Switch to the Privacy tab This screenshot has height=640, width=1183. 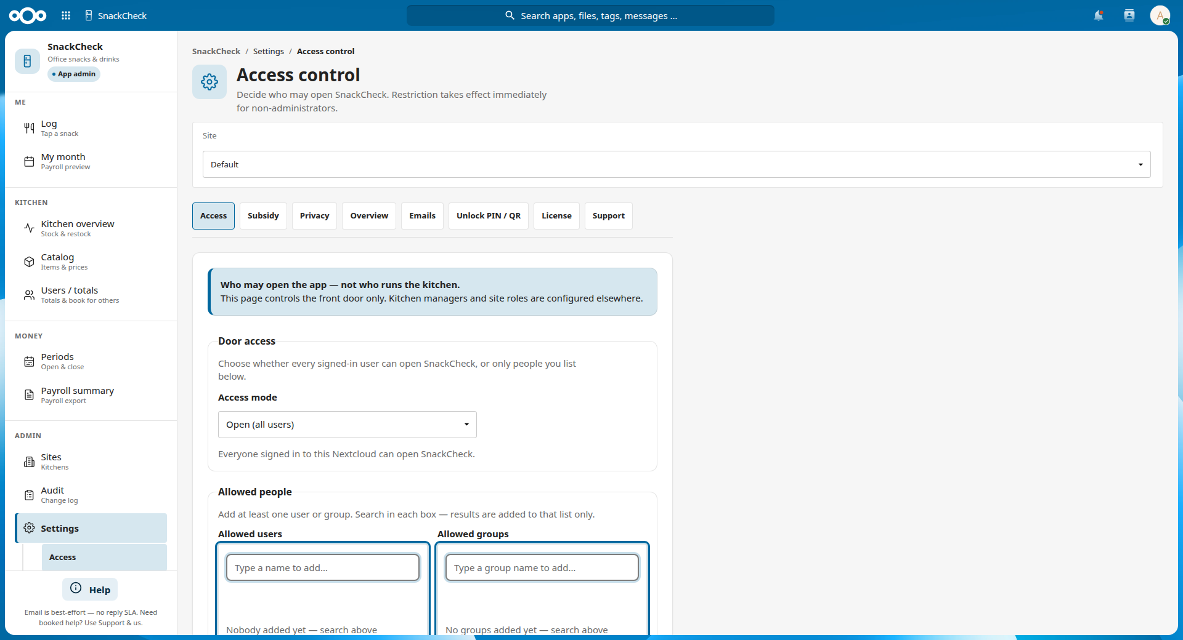click(x=314, y=216)
